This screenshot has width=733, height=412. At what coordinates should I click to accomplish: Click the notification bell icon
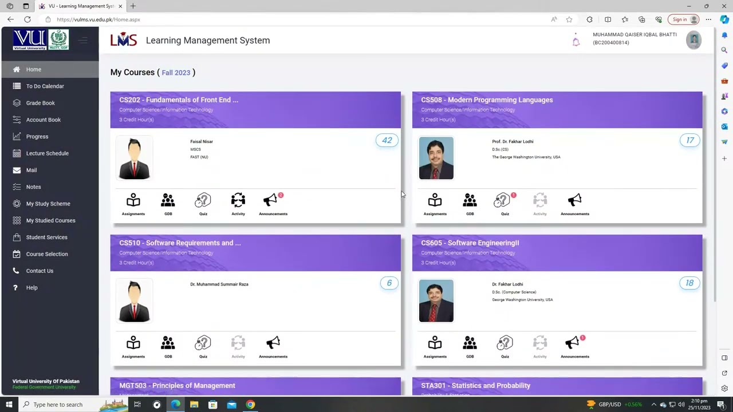coord(576,40)
